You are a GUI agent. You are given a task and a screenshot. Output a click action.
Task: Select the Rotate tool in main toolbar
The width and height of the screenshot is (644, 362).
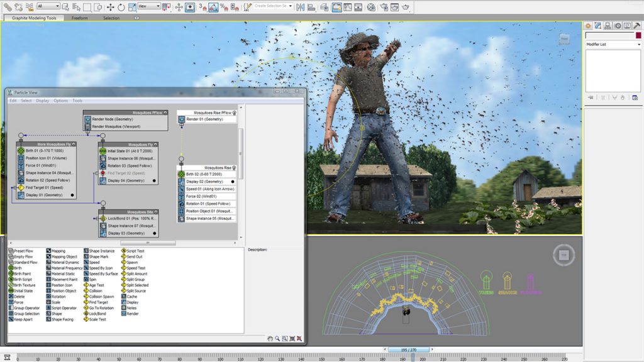point(121,7)
